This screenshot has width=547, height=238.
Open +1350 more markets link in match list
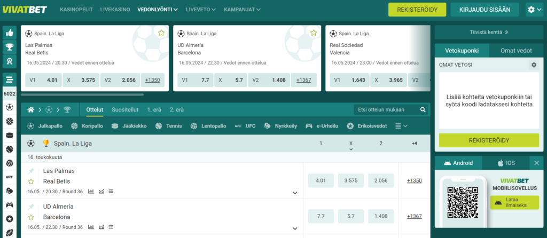(414, 180)
